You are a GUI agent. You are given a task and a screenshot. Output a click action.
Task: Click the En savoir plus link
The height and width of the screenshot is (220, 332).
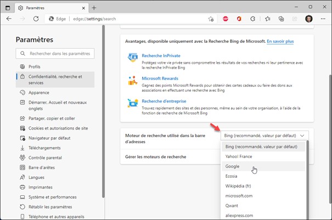tap(280, 41)
